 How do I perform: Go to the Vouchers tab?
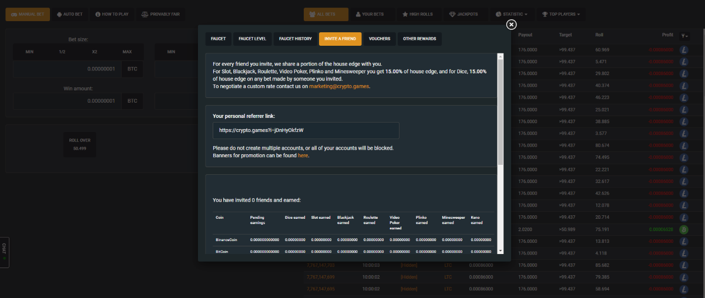tap(380, 39)
